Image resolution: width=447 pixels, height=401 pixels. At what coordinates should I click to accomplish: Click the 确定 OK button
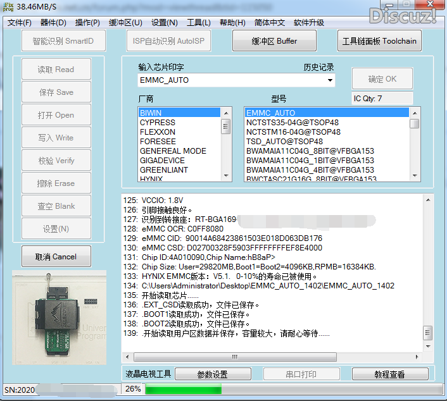tap(382, 78)
